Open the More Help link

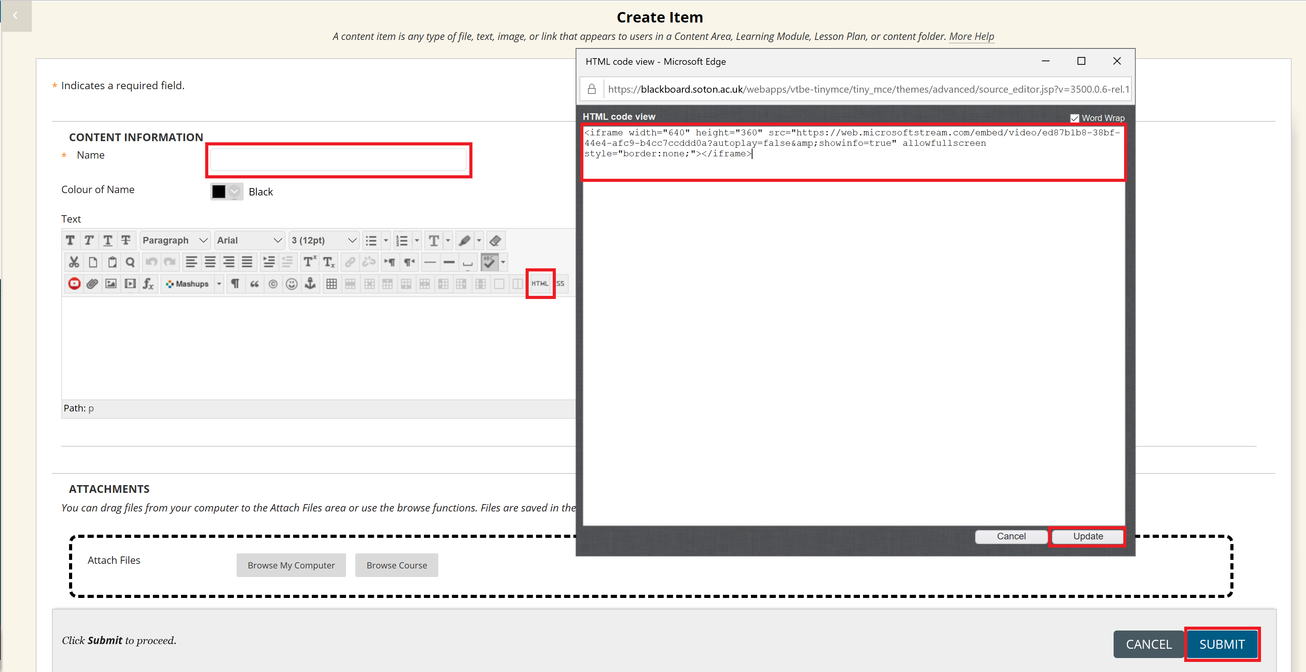(971, 36)
